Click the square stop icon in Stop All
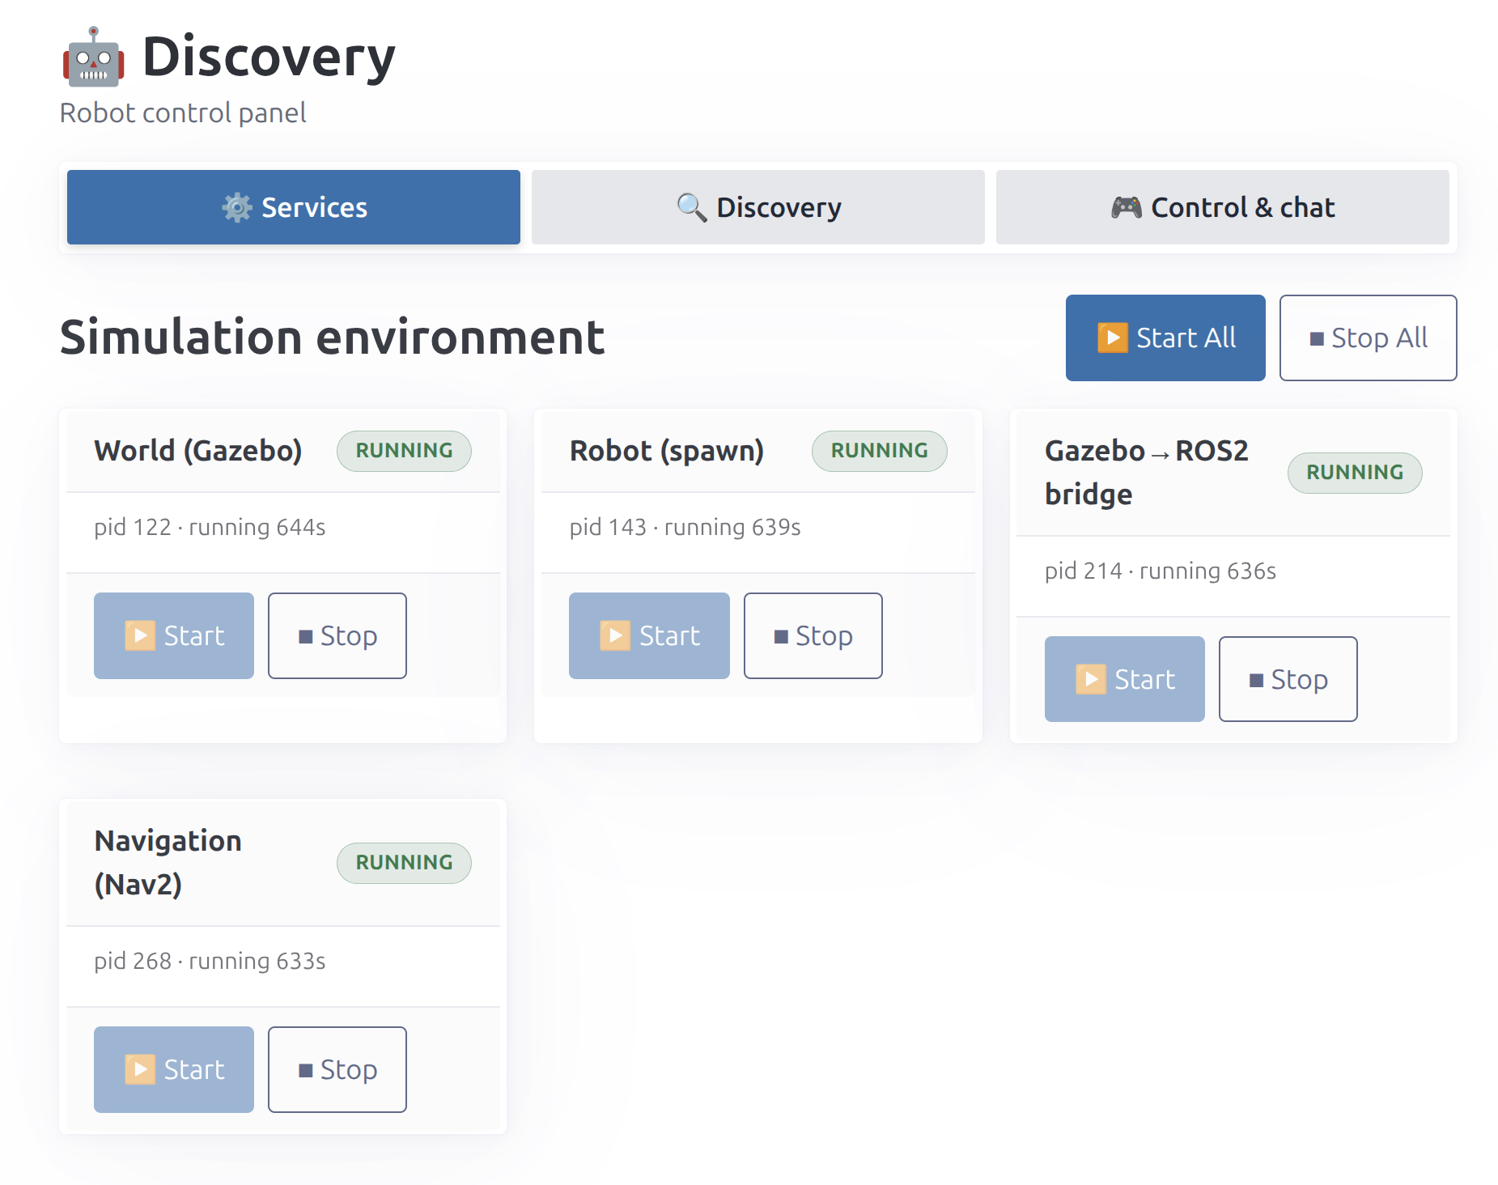This screenshot has height=1185, width=1498. (x=1317, y=338)
